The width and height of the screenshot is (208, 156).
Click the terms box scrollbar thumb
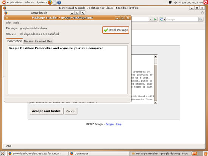(x=156, y=61)
